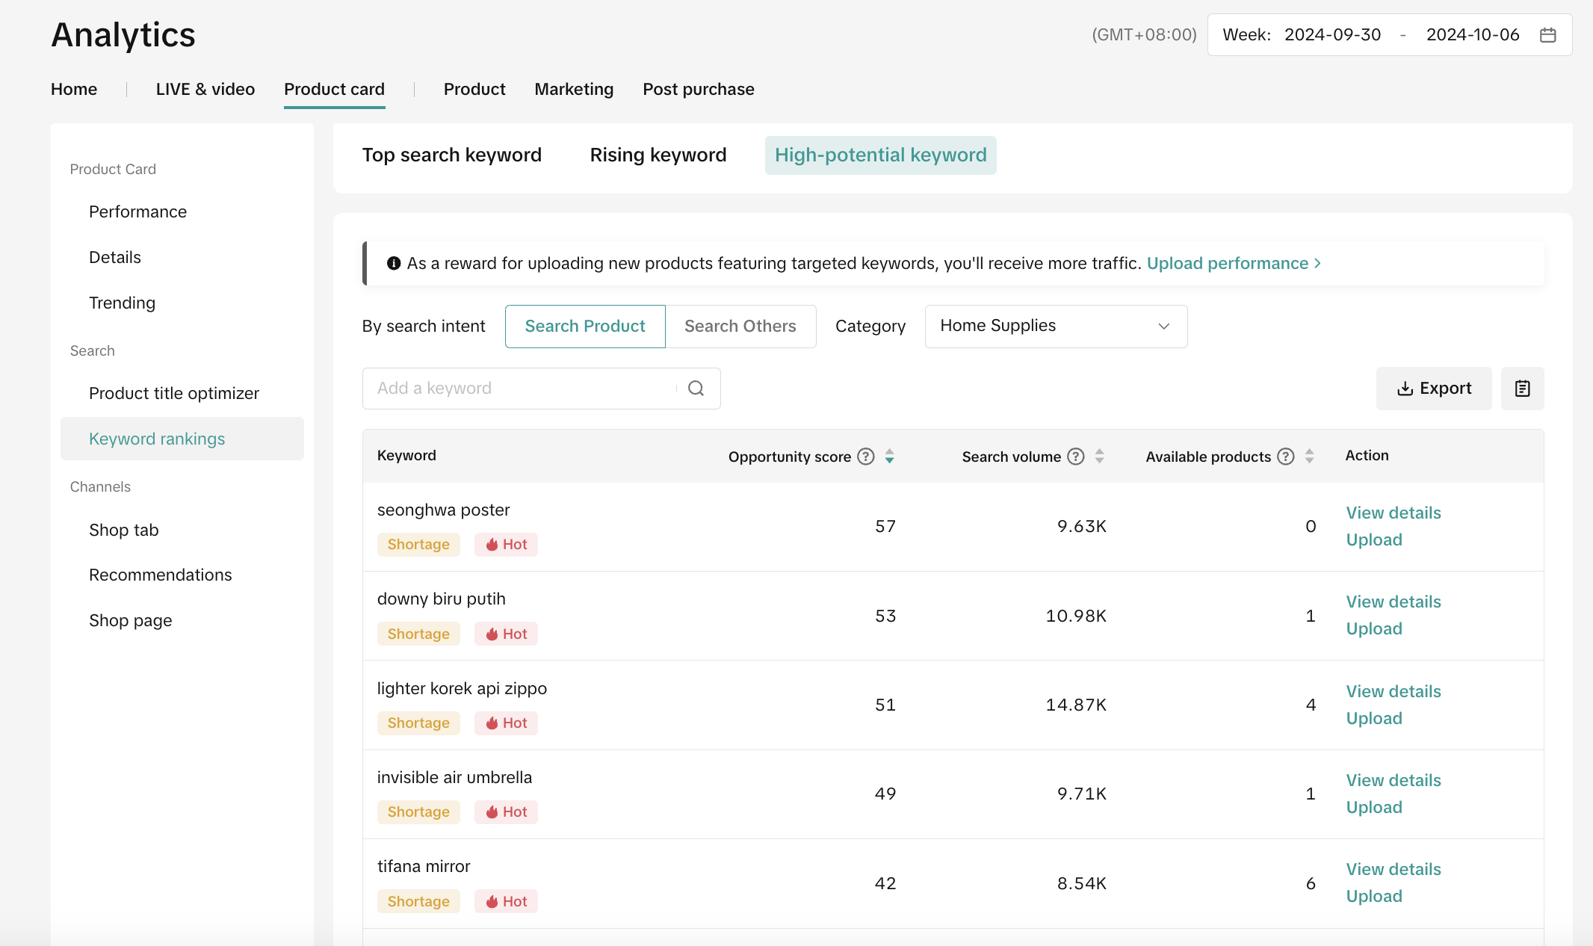This screenshot has width=1593, height=946.
Task: Click Opportunity score help question icon
Action: click(x=865, y=457)
